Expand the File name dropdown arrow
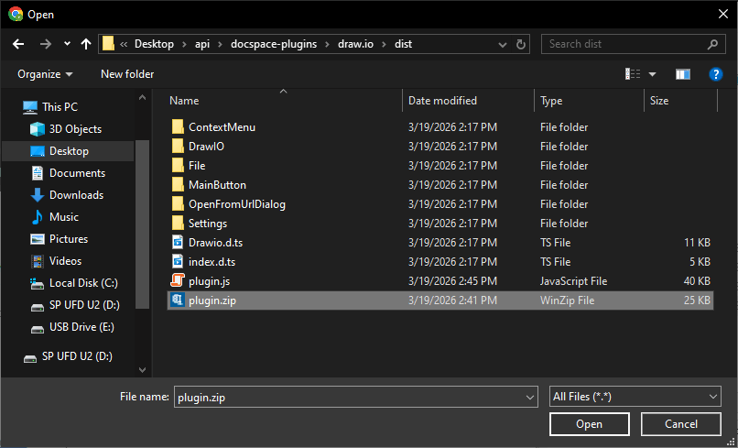738x448 pixels. coord(530,397)
